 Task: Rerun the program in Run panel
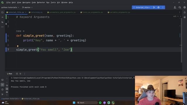point(17,74)
